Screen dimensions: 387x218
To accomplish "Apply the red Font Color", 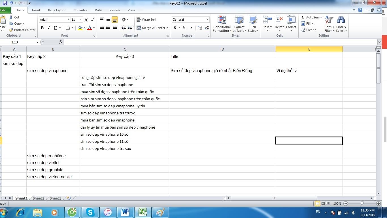I will point(90,28).
